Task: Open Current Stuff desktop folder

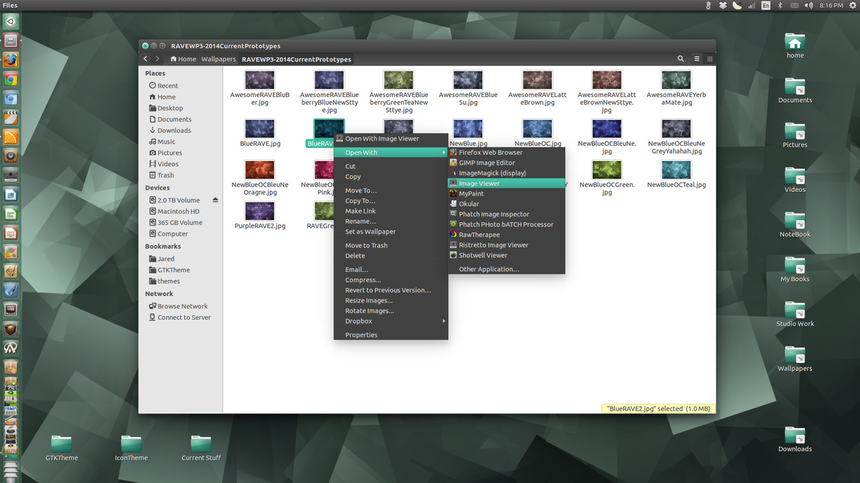Action: point(201,444)
